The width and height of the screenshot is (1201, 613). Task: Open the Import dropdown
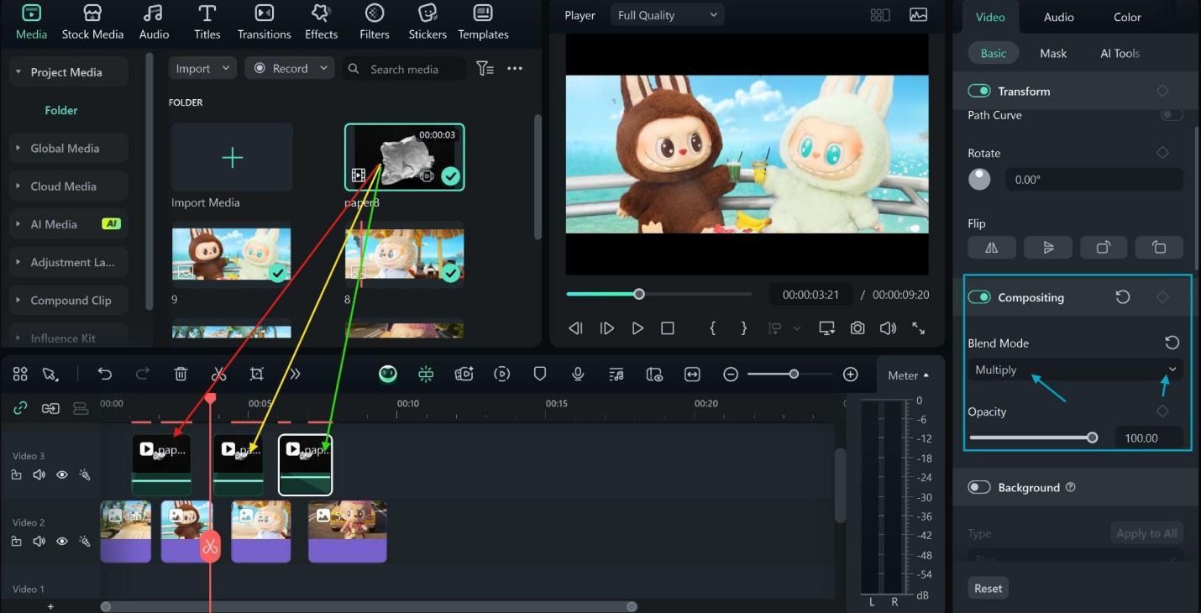tap(202, 69)
